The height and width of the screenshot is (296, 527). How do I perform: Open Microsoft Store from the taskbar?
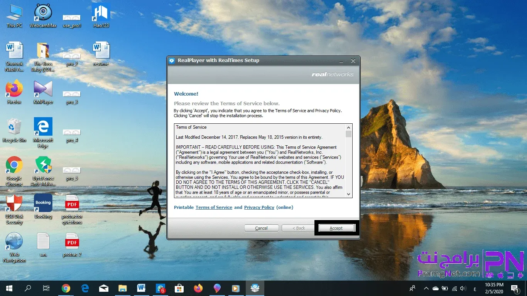179,288
